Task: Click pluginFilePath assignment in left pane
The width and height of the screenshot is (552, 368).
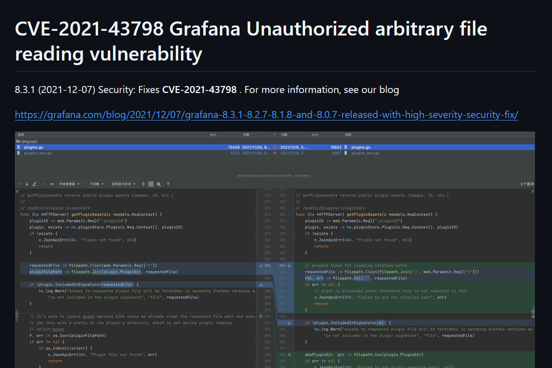Action: [104, 272]
